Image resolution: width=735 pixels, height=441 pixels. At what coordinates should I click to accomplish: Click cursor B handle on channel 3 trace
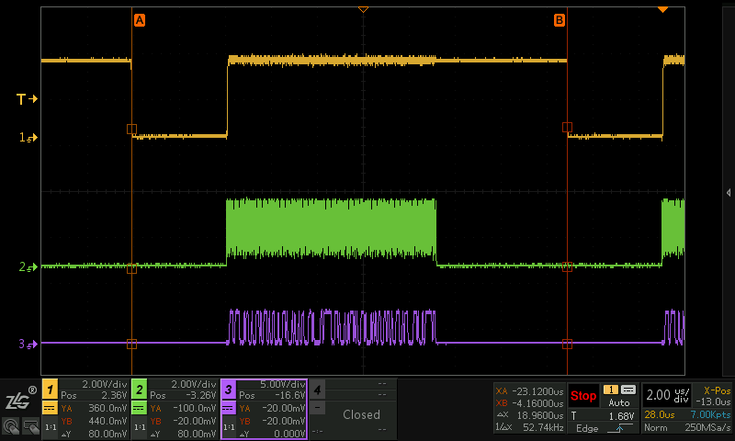point(567,345)
